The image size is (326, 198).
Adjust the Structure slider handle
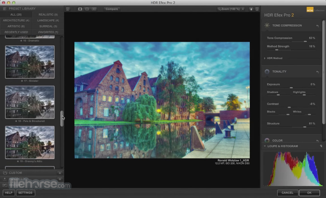coord(305,127)
